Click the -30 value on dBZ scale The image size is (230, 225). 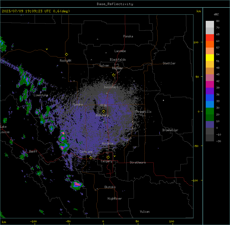[x=219, y=141]
